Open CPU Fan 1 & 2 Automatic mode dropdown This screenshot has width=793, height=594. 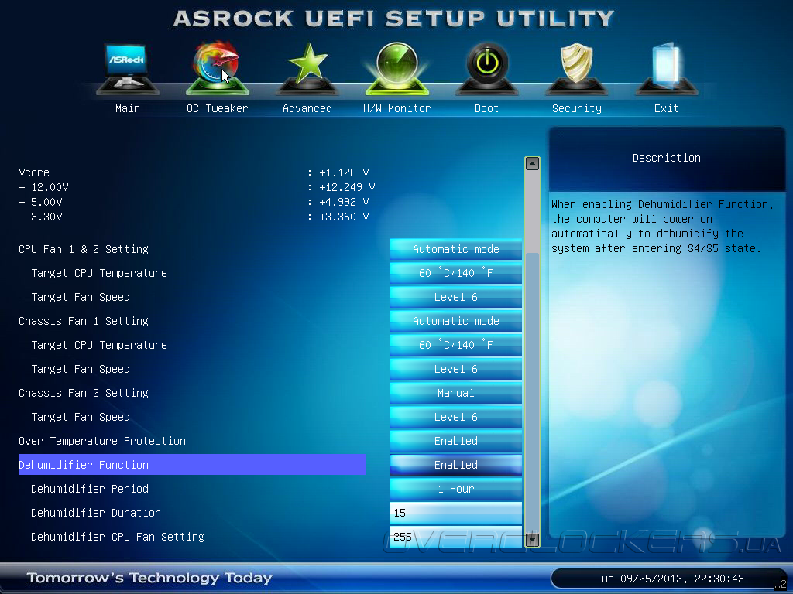pos(455,249)
